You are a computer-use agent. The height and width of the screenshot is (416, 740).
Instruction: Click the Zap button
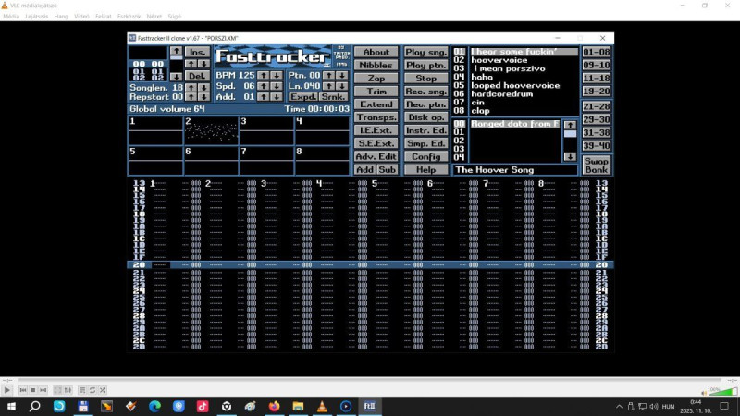point(376,79)
